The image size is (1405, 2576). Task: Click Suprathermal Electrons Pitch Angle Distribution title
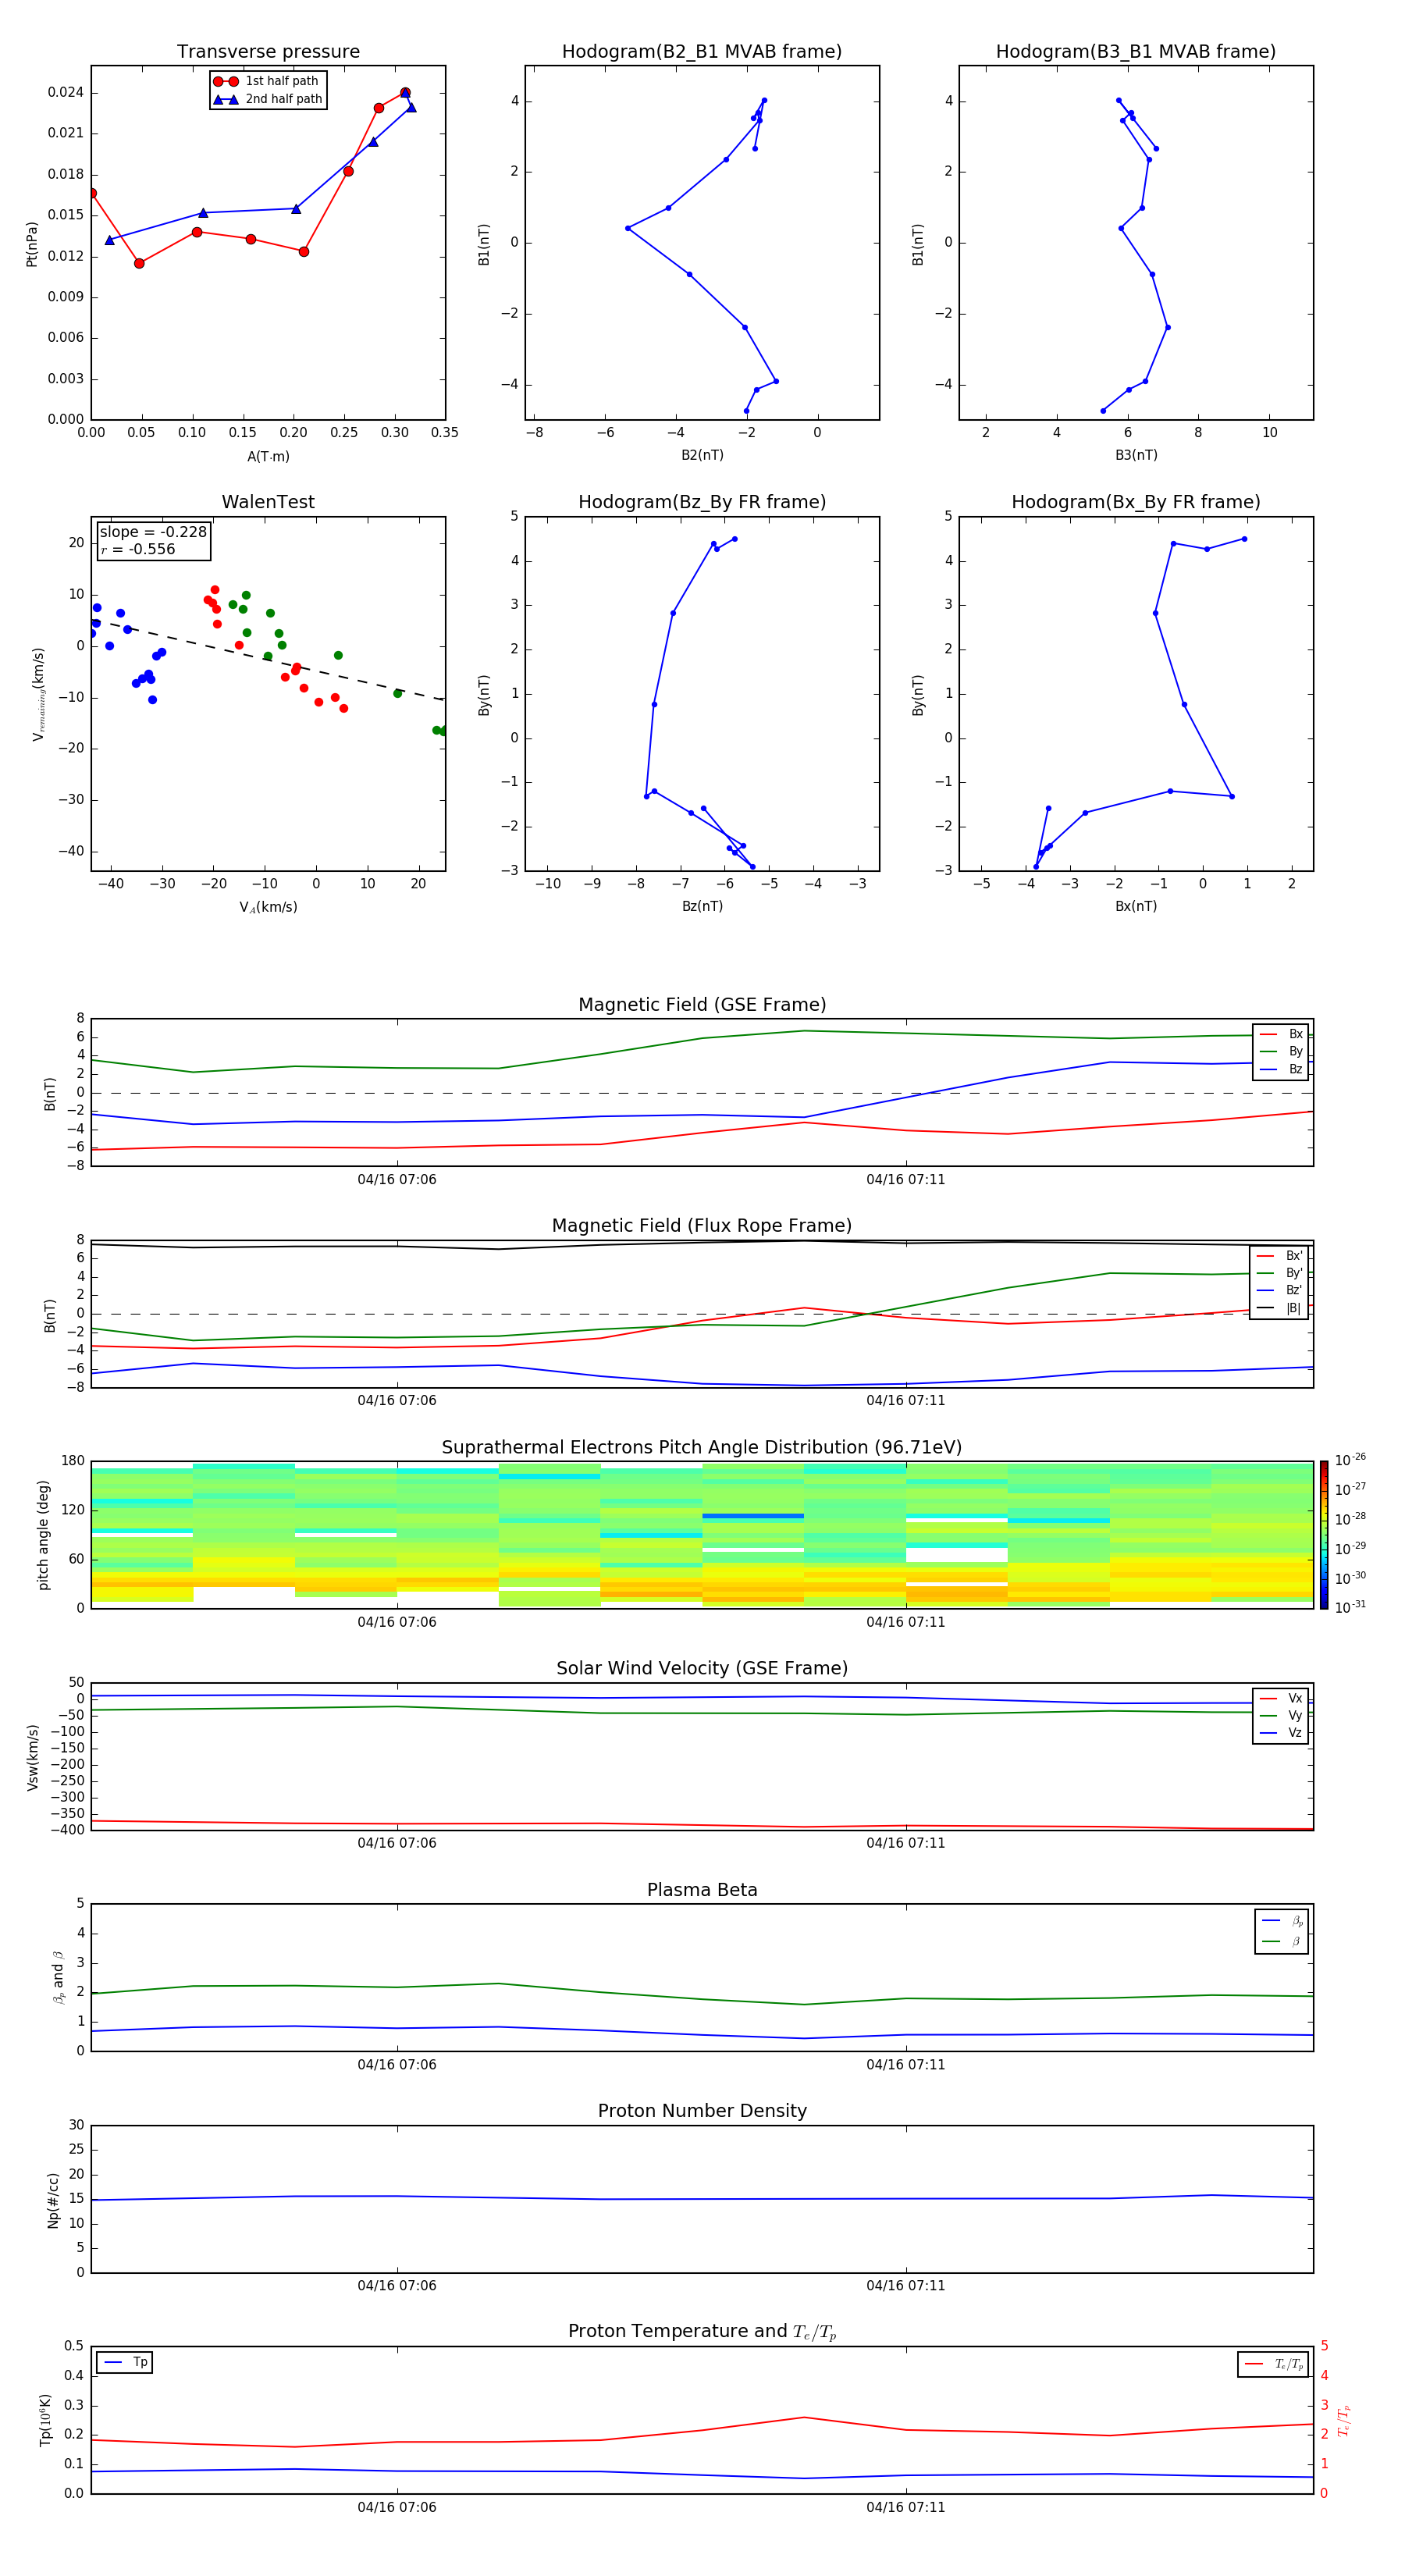tap(702, 1448)
